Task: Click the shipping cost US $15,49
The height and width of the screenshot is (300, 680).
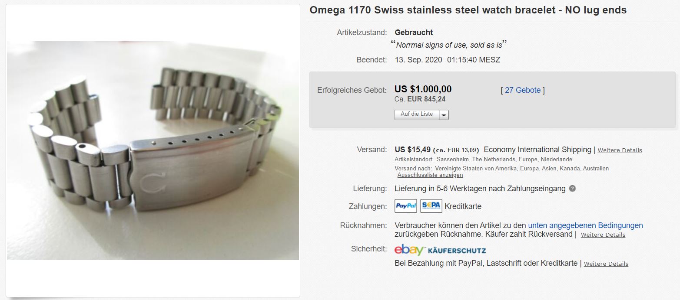Action: (412, 150)
